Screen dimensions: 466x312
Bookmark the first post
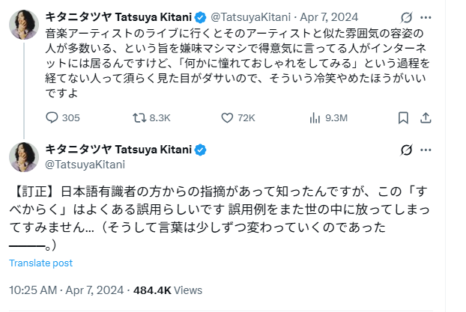coord(403,117)
